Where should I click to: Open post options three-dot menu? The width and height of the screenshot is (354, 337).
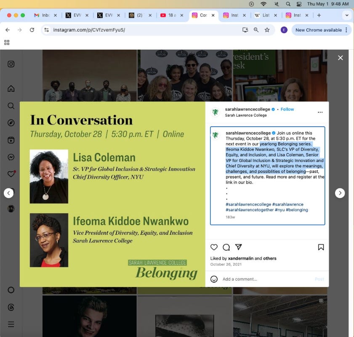(x=320, y=112)
